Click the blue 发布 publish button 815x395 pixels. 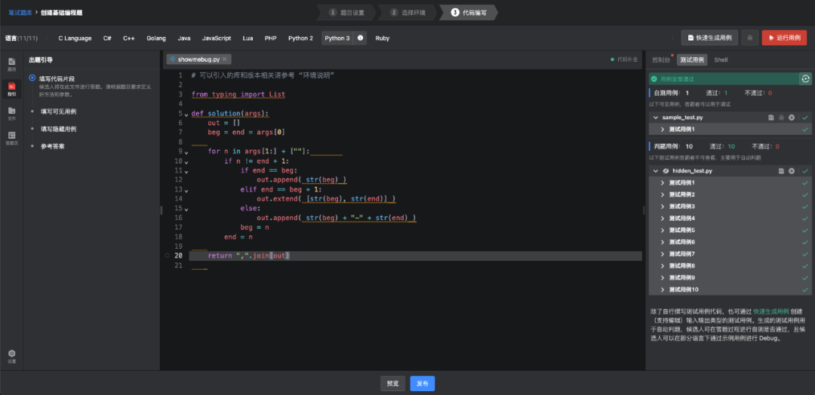click(x=422, y=384)
